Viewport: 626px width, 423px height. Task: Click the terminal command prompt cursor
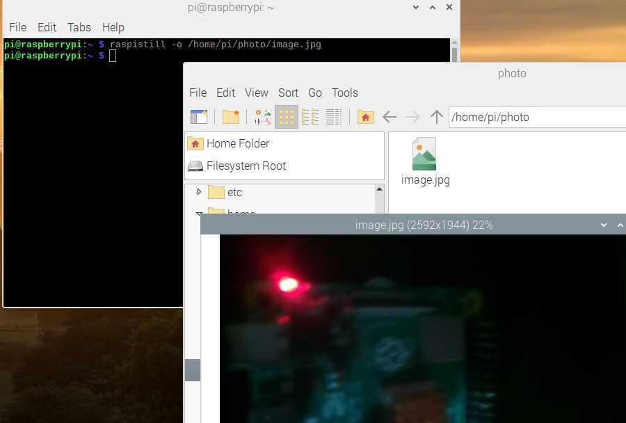[x=113, y=56]
